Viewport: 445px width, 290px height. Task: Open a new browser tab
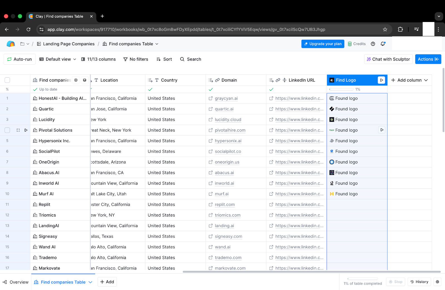pos(102,16)
